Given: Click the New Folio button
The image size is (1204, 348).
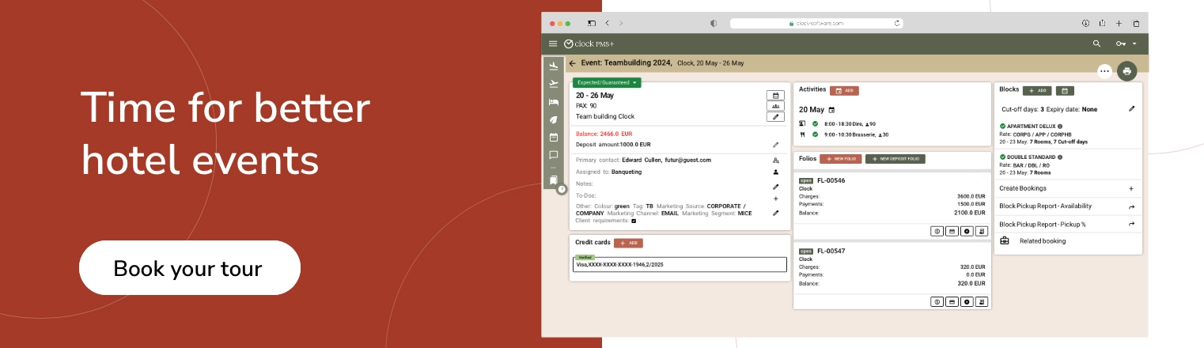Looking at the screenshot, I should 841,159.
